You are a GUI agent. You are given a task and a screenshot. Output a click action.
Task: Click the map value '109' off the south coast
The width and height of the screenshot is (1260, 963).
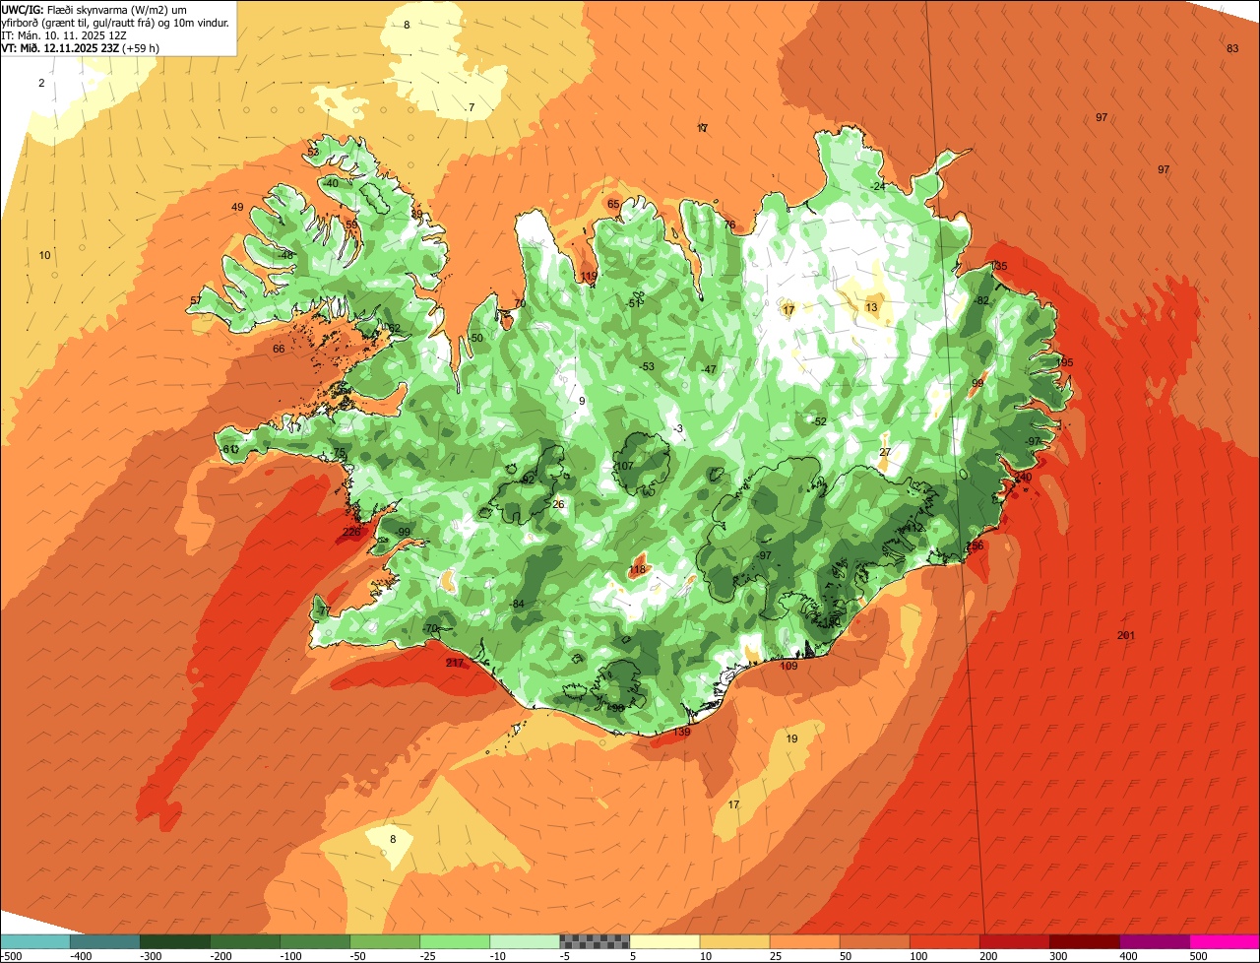click(788, 666)
